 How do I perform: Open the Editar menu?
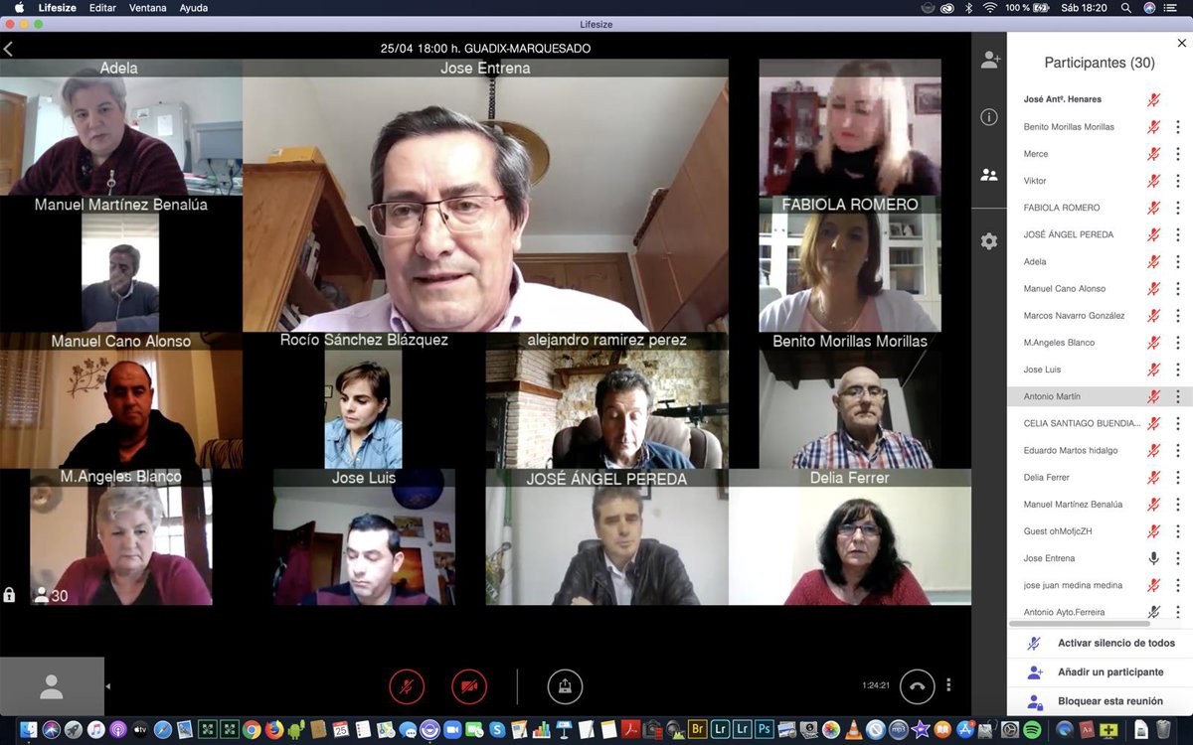click(x=102, y=8)
